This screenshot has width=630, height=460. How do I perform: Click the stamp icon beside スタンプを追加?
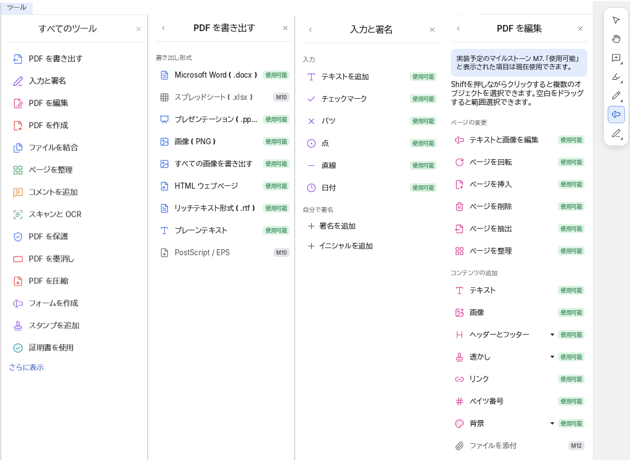point(18,326)
